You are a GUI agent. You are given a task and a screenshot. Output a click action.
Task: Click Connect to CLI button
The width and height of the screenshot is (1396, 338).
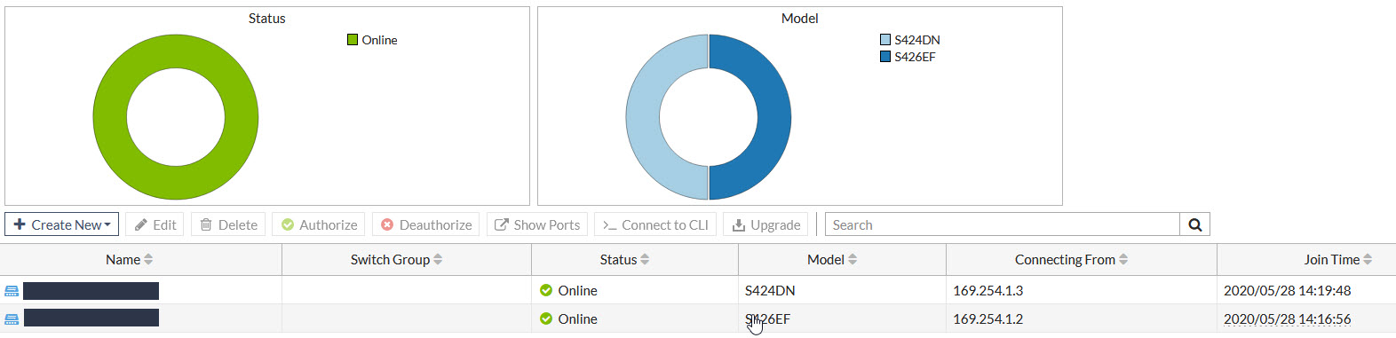655,224
